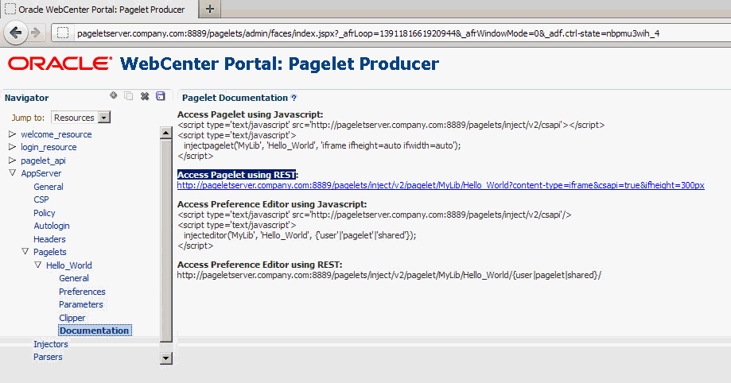Open the pagelet_api item
This screenshot has width=731, height=383.
(43, 161)
